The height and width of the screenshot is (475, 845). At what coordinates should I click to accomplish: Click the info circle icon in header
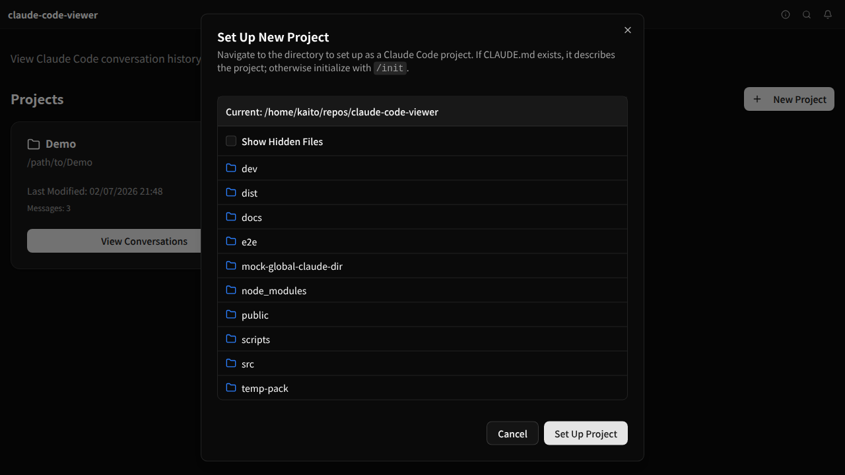pos(785,15)
